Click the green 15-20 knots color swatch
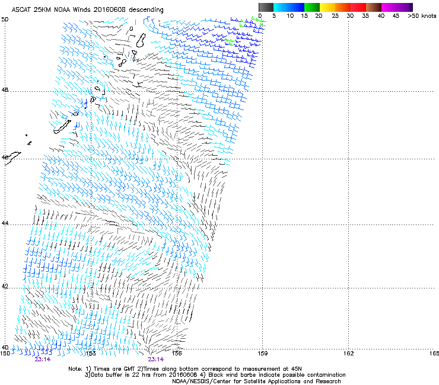Screen dimensions: 439x385 point(312,7)
